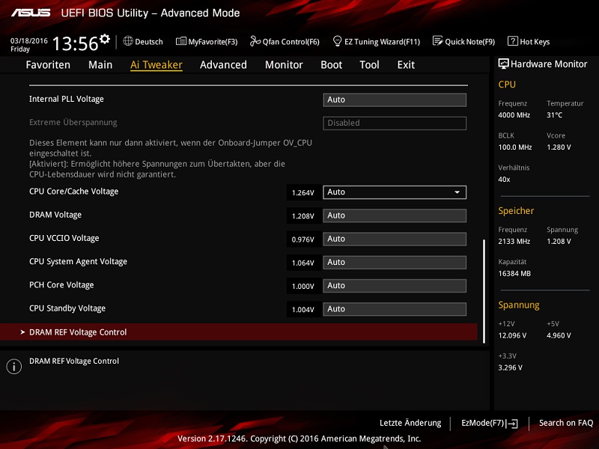Click the settings gear beside the clock

point(104,39)
